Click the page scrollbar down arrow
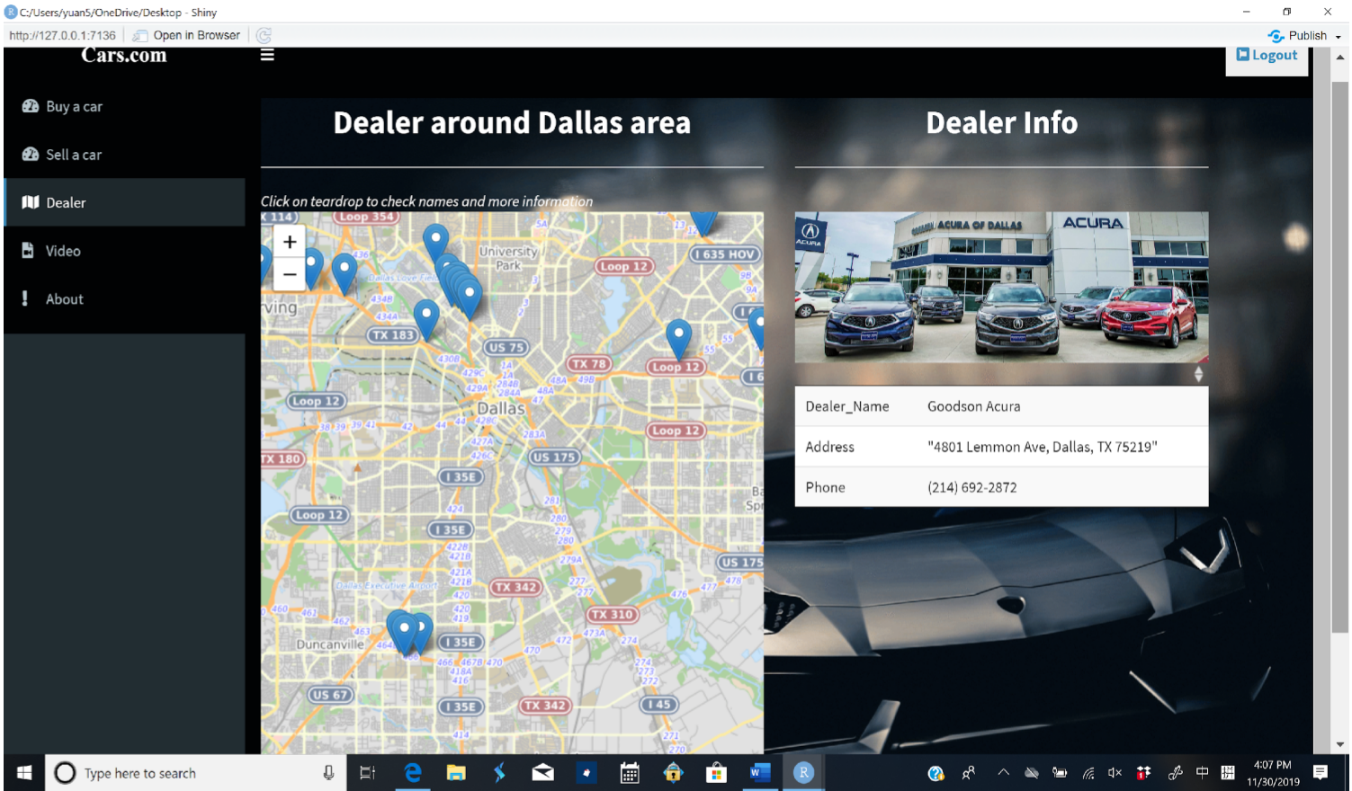1352x791 pixels. pos(1339,745)
